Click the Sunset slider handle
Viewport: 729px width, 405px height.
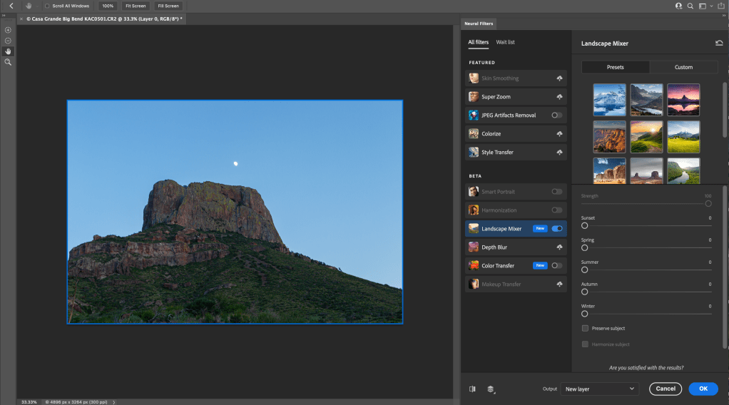coord(585,225)
